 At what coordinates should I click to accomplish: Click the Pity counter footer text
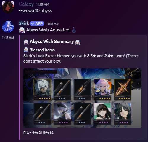tap(38, 133)
